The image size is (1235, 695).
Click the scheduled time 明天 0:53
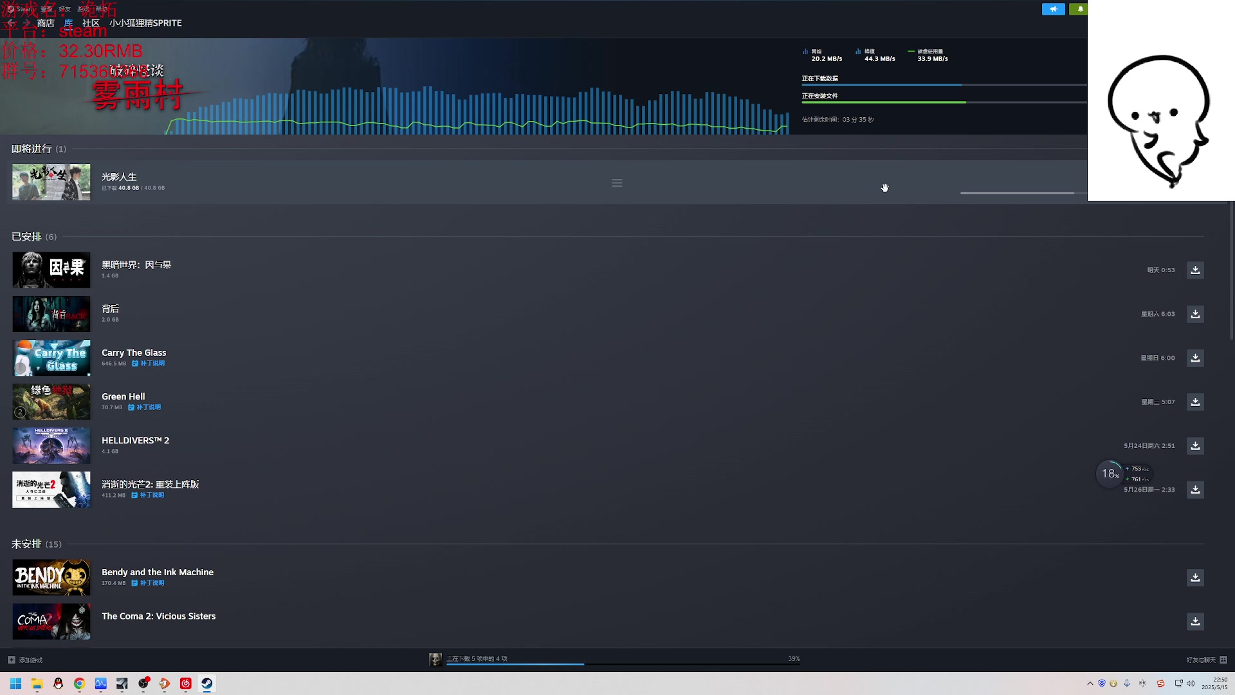[x=1161, y=270]
